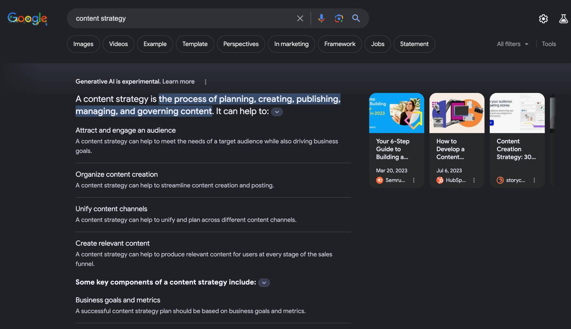Screen dimensions: 571x329
Task: Click the 'Mar 20, 2023' date text
Action: click(391, 170)
